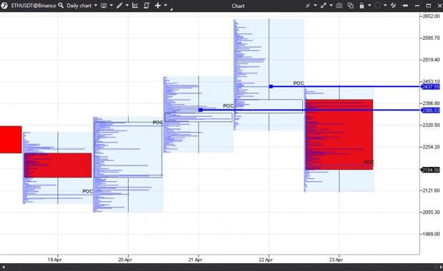Click the 2386.53 blue POC price label
The width and height of the screenshot is (443, 271).
[x=430, y=111]
